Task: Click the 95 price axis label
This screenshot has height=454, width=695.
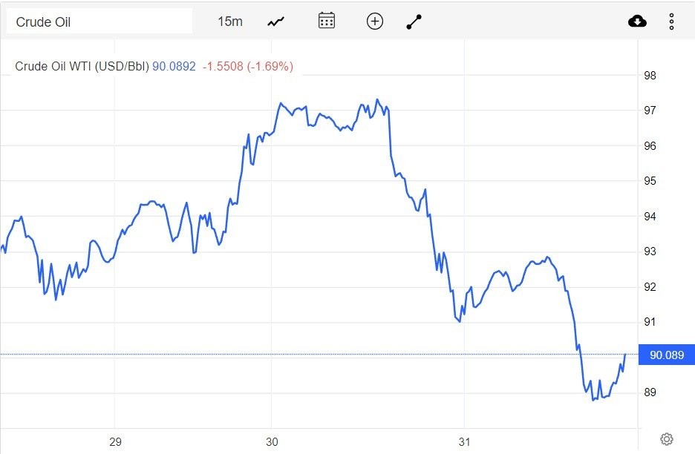Action: [650, 181]
